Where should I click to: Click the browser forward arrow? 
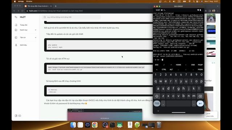(18, 11)
